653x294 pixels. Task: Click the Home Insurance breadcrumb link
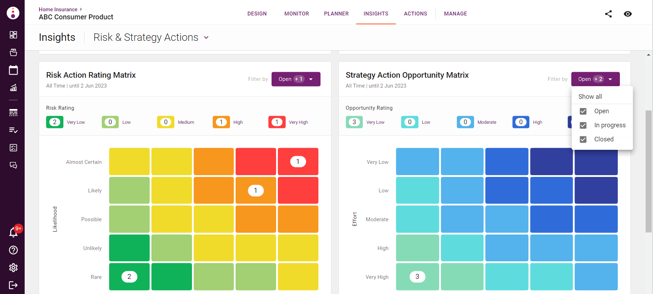[x=58, y=9]
